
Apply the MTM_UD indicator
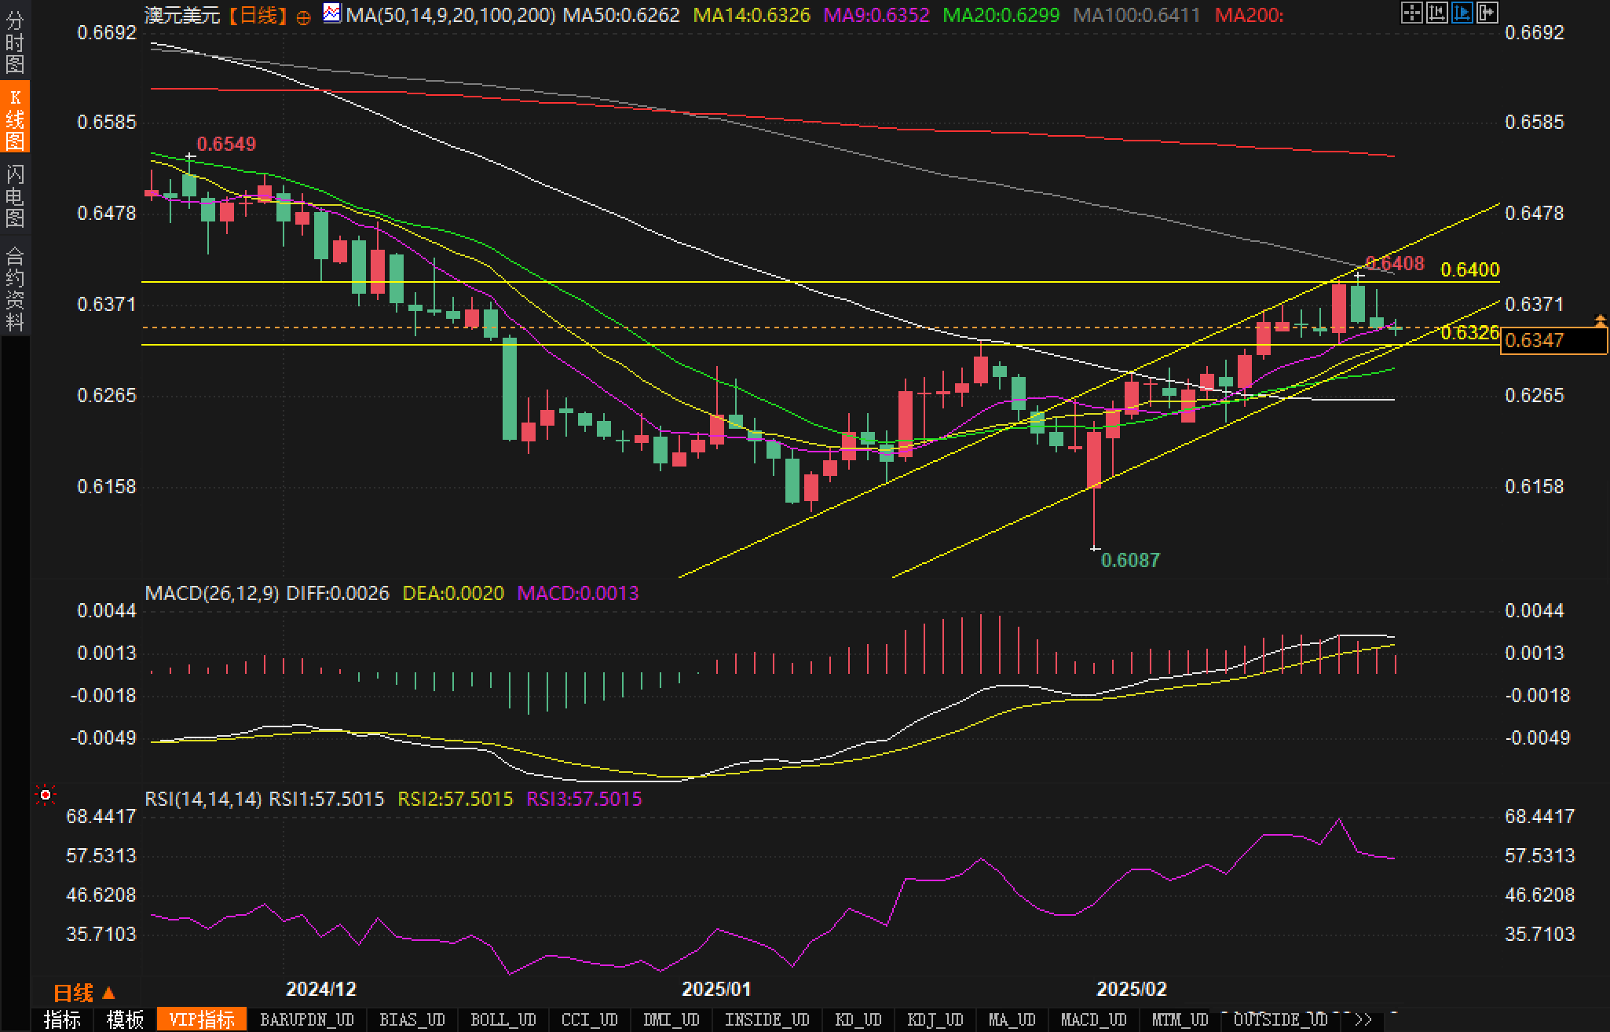point(1180,1020)
